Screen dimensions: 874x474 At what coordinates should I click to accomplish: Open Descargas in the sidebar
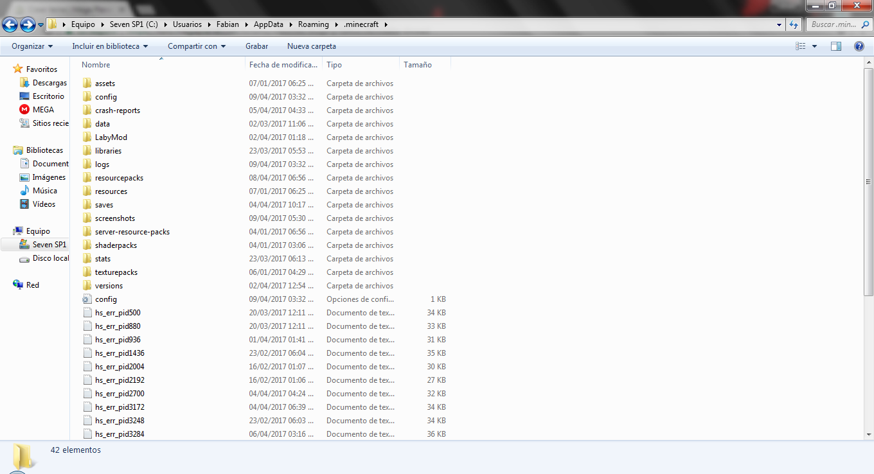(x=49, y=83)
